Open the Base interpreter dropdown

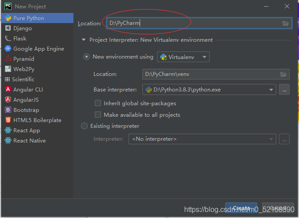point(209,90)
